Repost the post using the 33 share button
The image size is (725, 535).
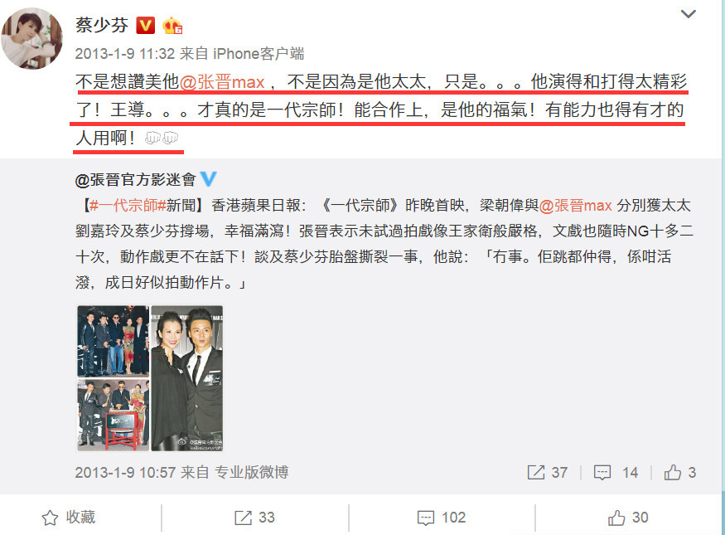pyautogui.click(x=254, y=518)
